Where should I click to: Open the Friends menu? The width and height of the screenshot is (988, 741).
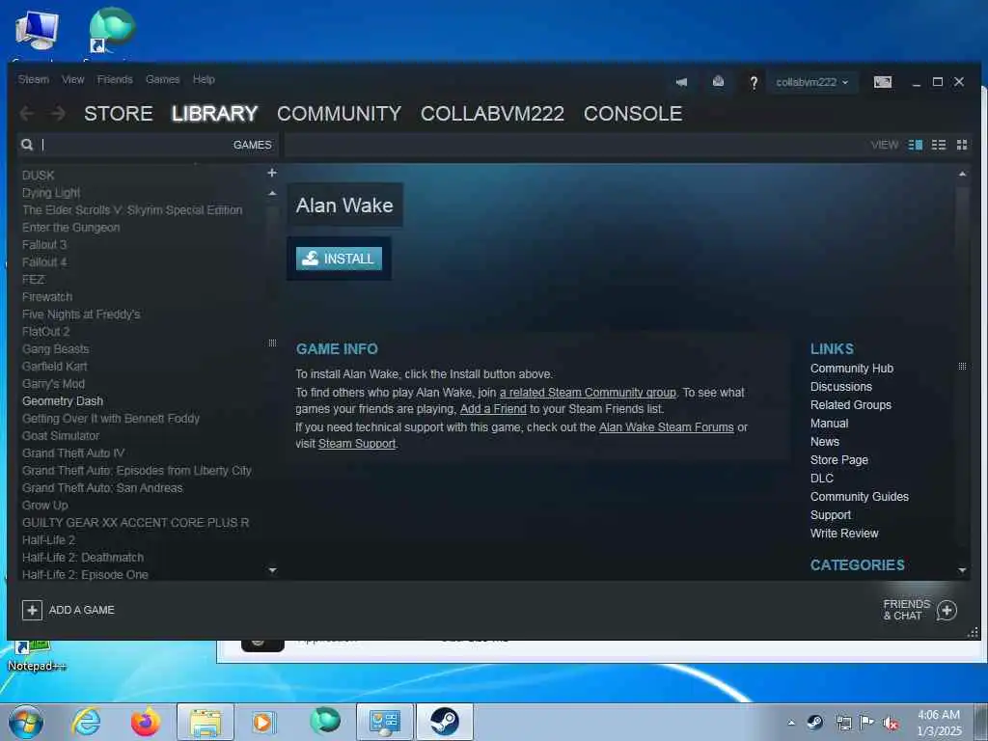coord(115,79)
